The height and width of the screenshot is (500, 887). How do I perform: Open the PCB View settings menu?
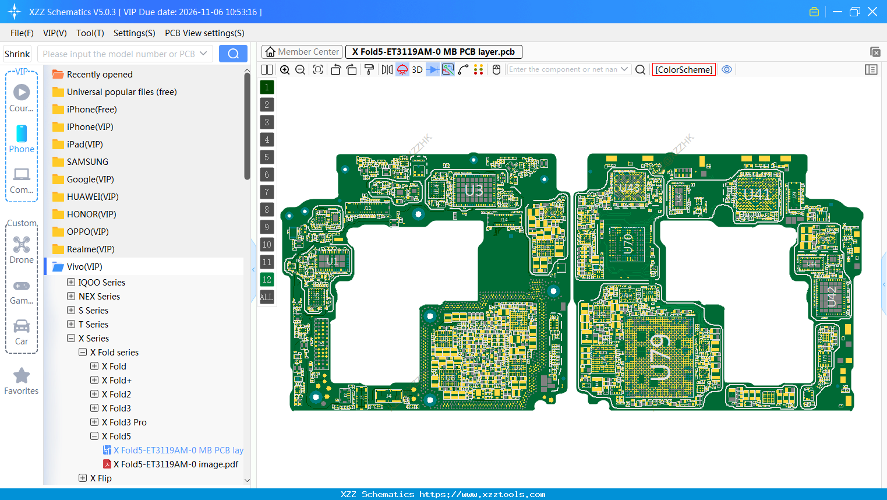204,33
